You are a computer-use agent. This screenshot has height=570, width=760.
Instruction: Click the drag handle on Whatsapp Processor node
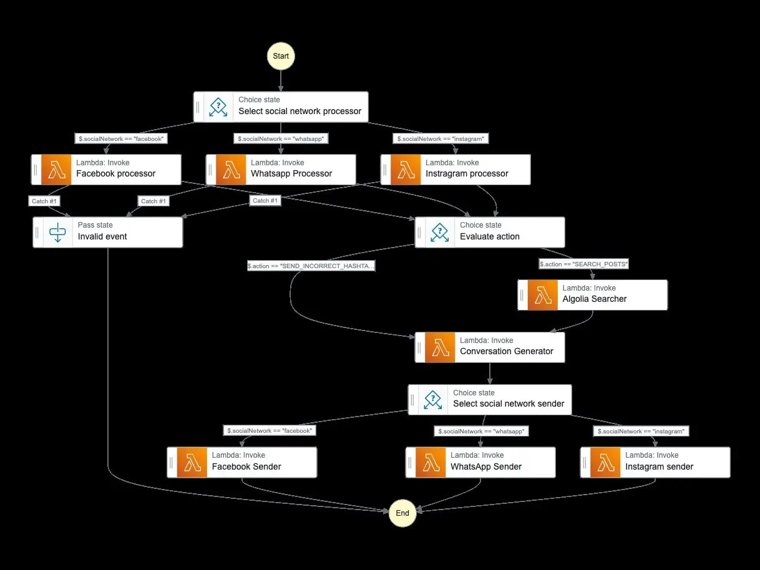[211, 170]
